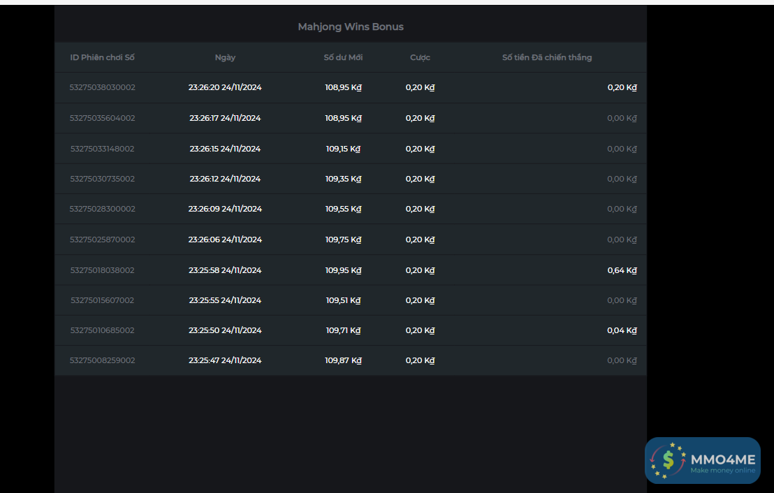Click the Mahjong Wins Bonus title
Image resolution: width=774 pixels, height=493 pixels.
point(351,27)
